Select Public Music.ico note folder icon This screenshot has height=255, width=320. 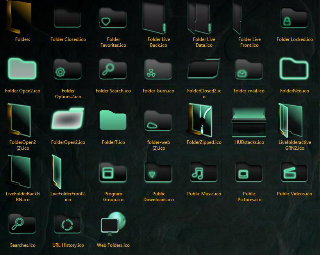(204, 172)
